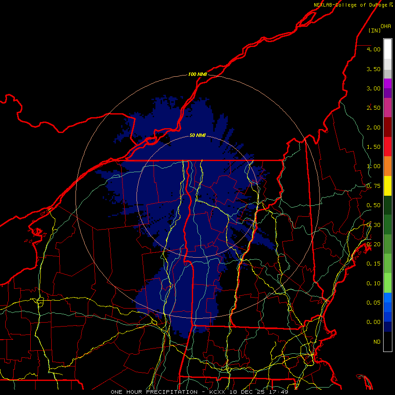
Task: Pick the yellow swatch in the legend
Action: point(388,186)
